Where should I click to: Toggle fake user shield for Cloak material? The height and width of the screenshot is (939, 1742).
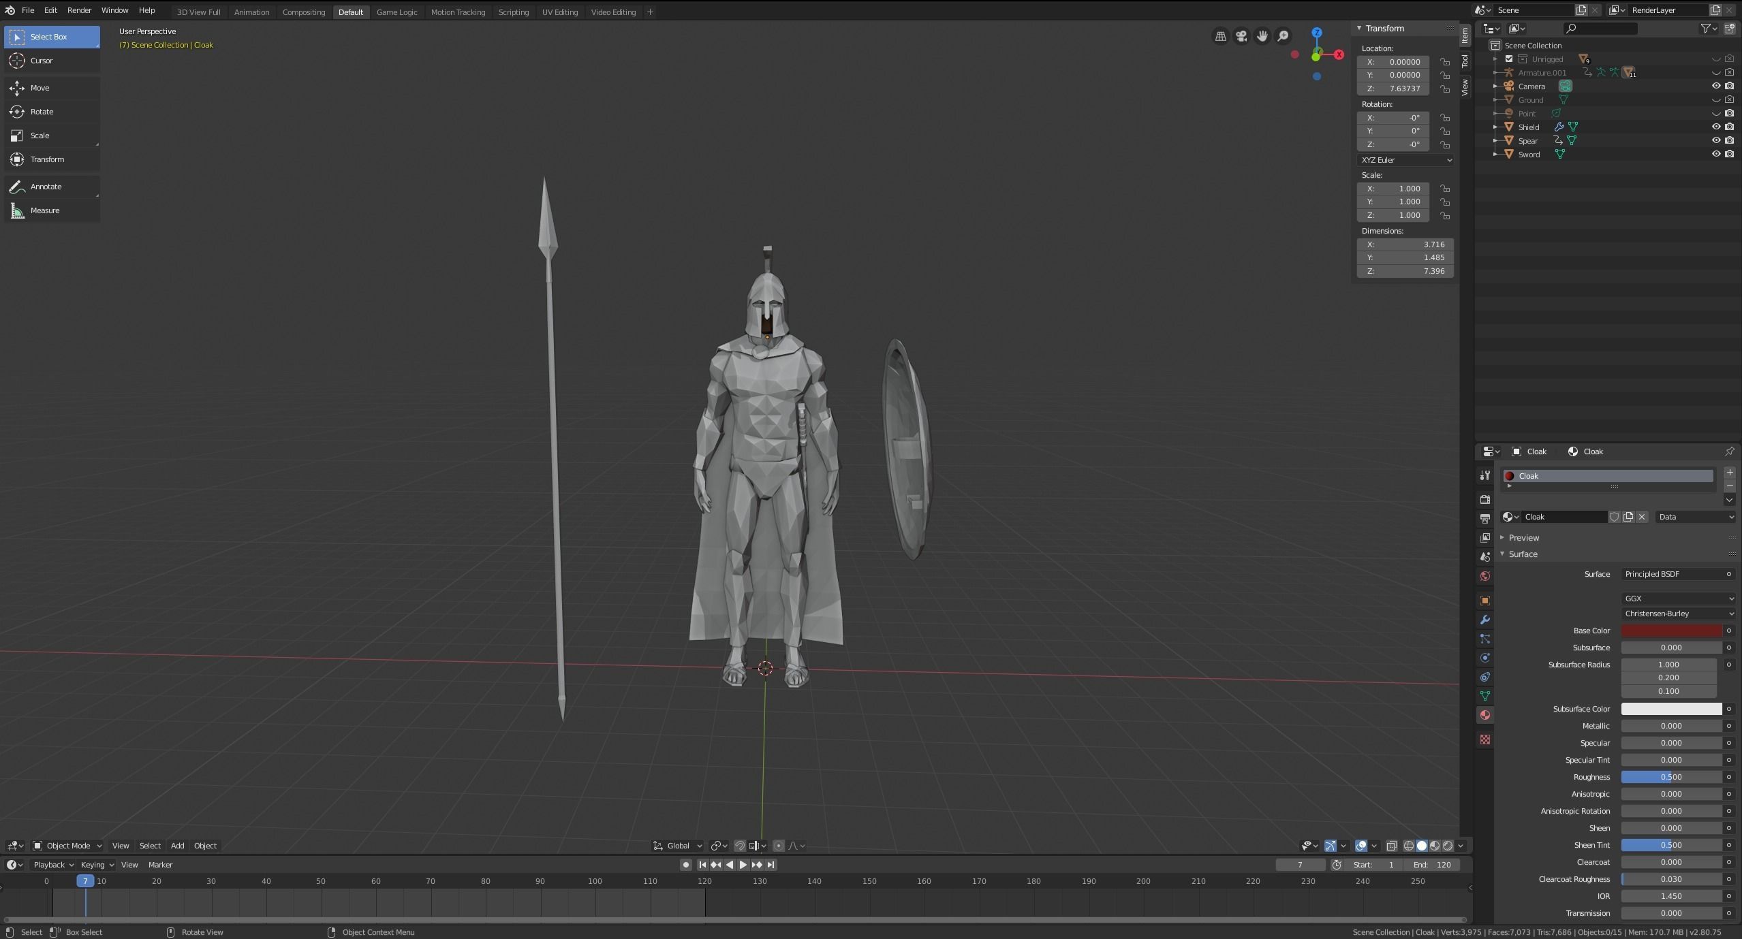click(1614, 517)
